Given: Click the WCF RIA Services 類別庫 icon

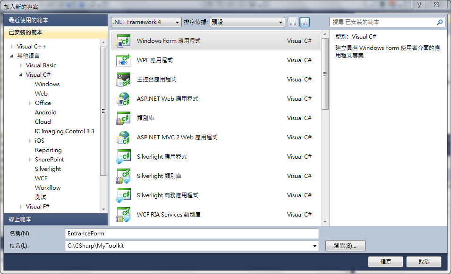Looking at the screenshot, I should pyautogui.click(x=123, y=215).
